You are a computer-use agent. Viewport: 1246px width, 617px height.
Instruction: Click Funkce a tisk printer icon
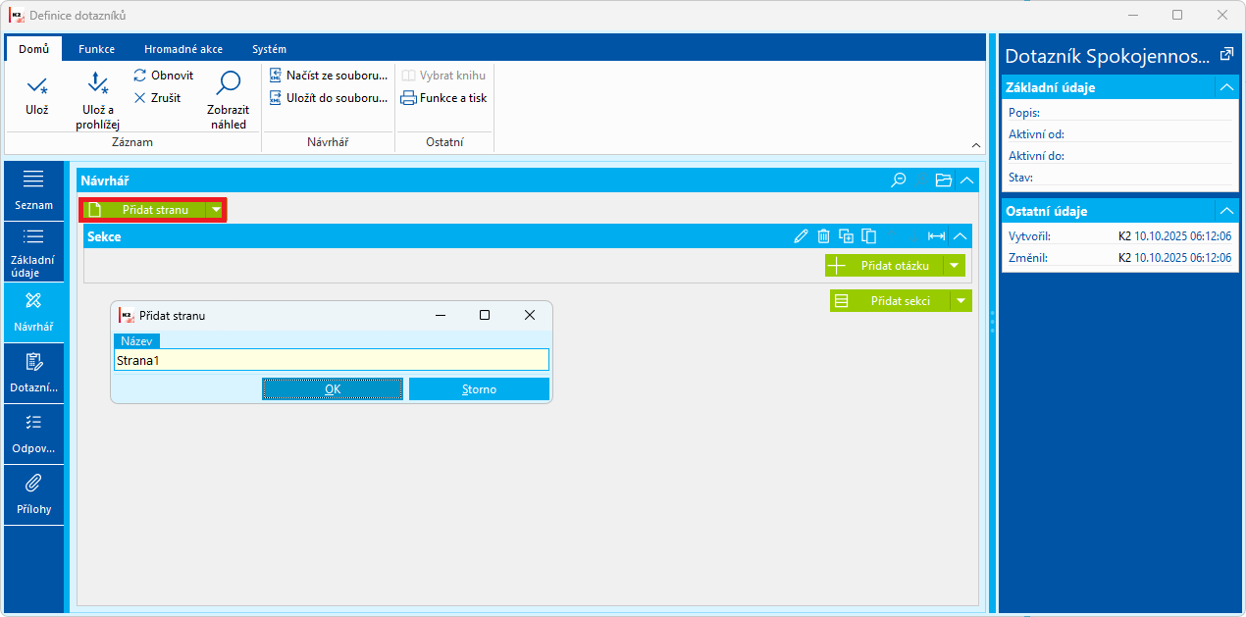point(408,98)
